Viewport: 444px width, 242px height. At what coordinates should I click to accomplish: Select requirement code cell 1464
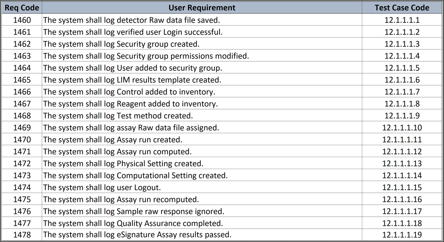pyautogui.click(x=22, y=67)
